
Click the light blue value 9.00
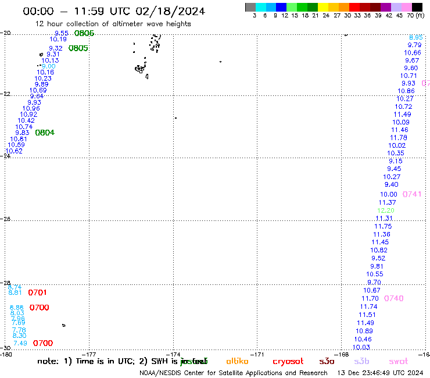pos(49,66)
